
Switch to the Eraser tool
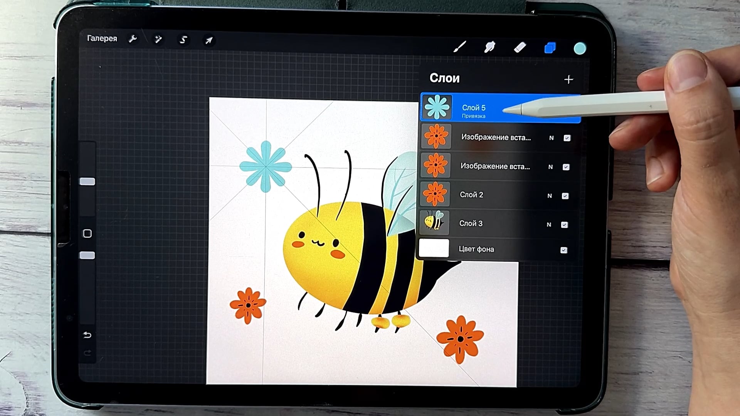[520, 48]
